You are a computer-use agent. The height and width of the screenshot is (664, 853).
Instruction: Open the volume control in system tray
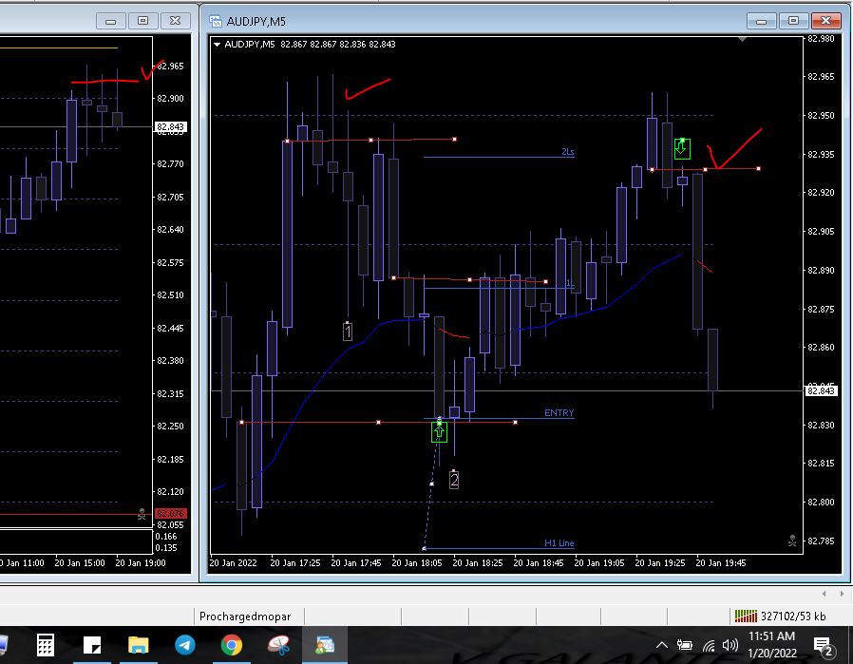[730, 646]
